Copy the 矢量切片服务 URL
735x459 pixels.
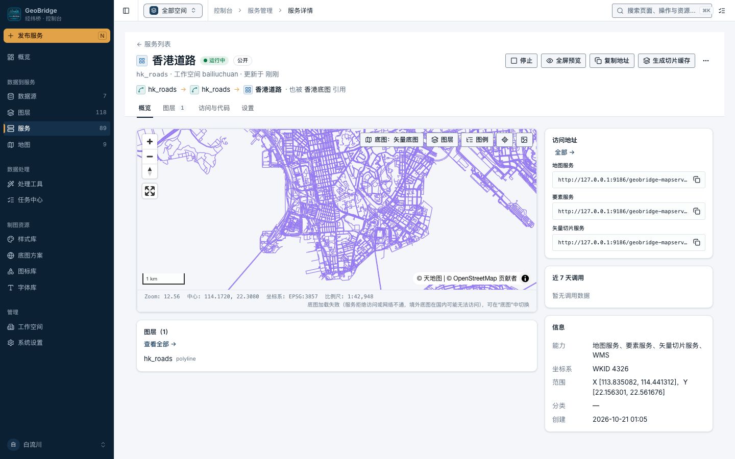coord(697,242)
